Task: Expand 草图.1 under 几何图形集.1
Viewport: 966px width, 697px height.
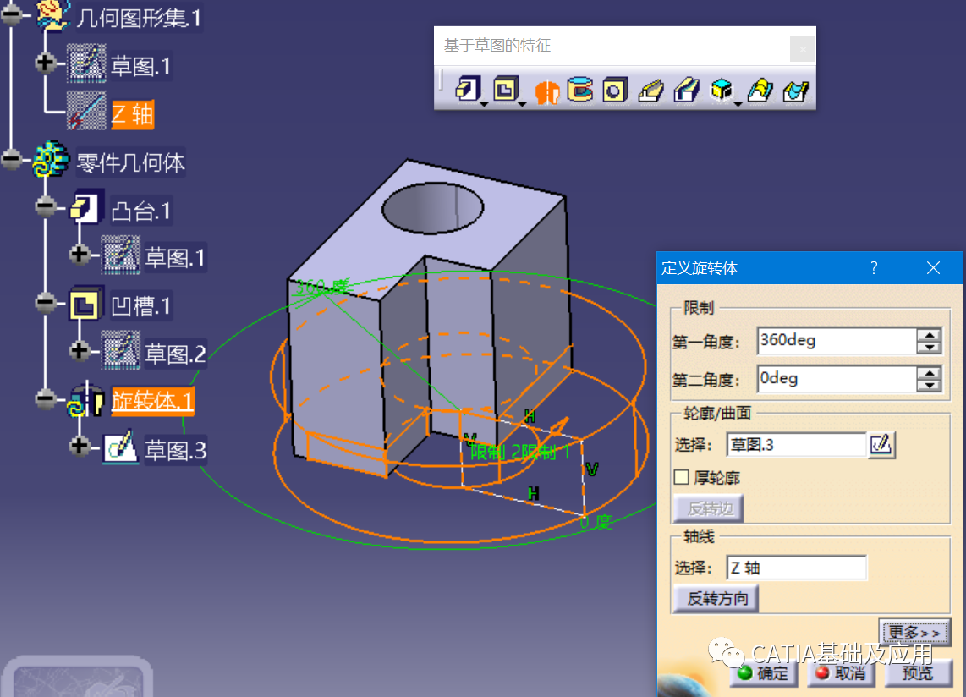Action: 47,63
